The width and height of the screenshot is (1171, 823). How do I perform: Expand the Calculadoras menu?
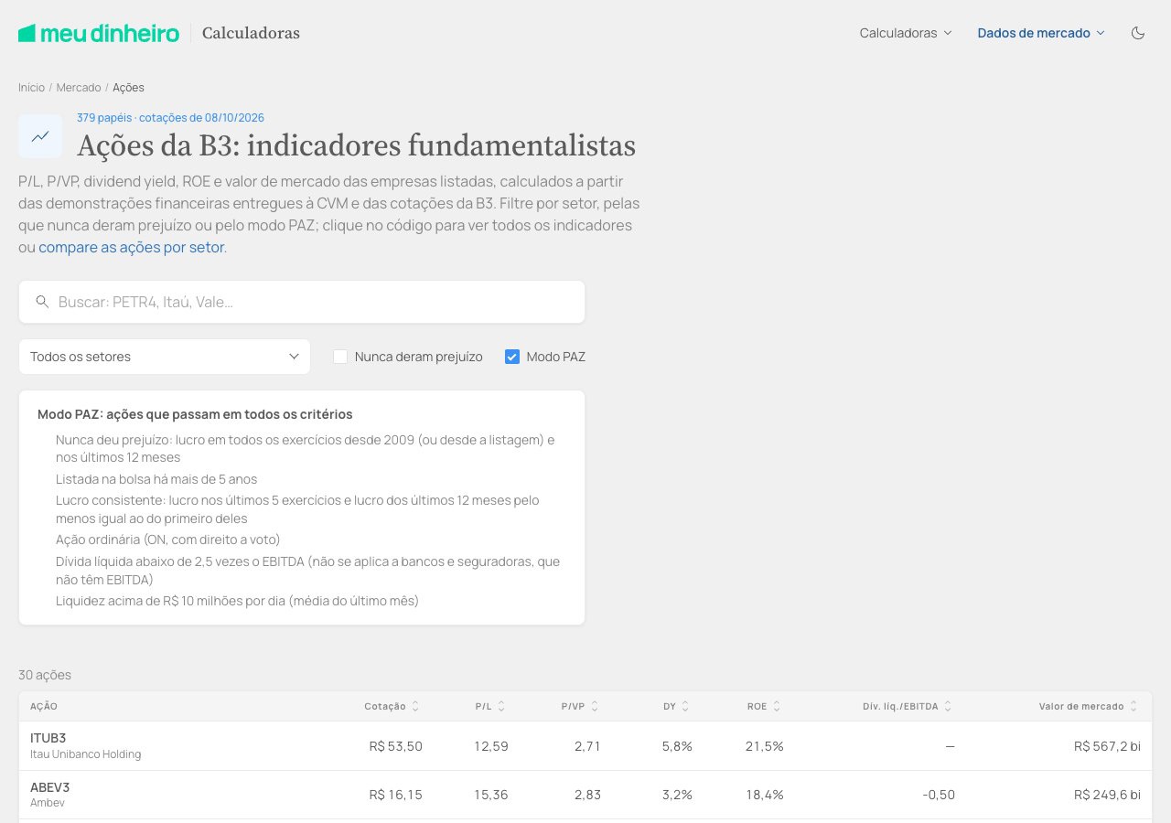coord(906,33)
